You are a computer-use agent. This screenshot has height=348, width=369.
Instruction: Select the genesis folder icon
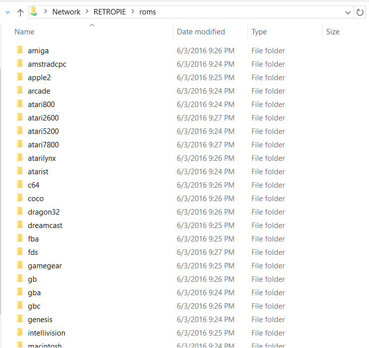[x=20, y=319]
